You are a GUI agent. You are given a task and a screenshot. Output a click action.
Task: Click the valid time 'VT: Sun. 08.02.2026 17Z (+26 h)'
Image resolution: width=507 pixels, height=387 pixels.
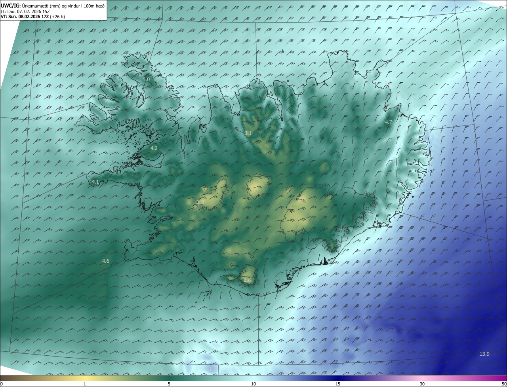(33, 17)
